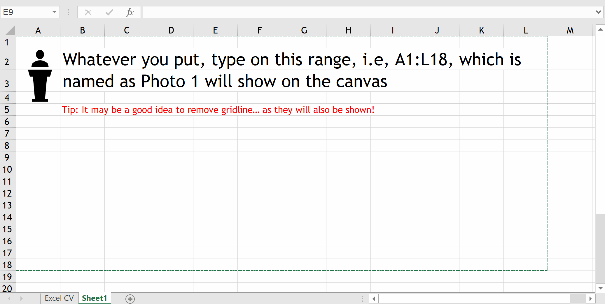Add a new sheet with plus icon
The width and height of the screenshot is (605, 304).
(130, 299)
